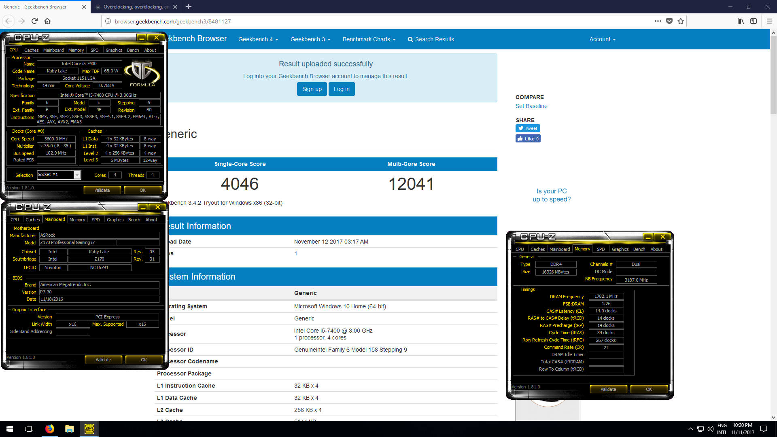Click the browser forward arrow
This screenshot has height=437, width=777.
pos(22,21)
